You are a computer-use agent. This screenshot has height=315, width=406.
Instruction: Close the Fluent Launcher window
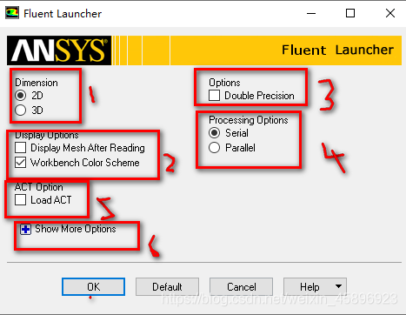coord(390,13)
